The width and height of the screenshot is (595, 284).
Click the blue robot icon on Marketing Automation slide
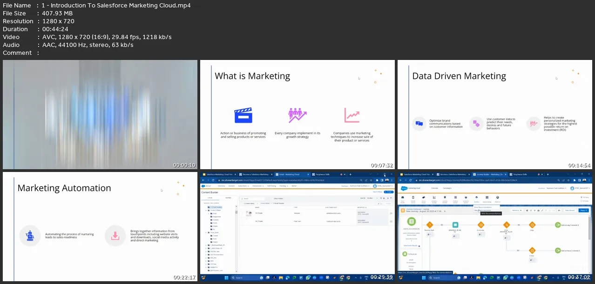(x=30, y=236)
